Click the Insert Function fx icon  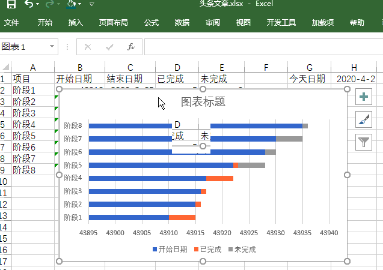pos(131,47)
